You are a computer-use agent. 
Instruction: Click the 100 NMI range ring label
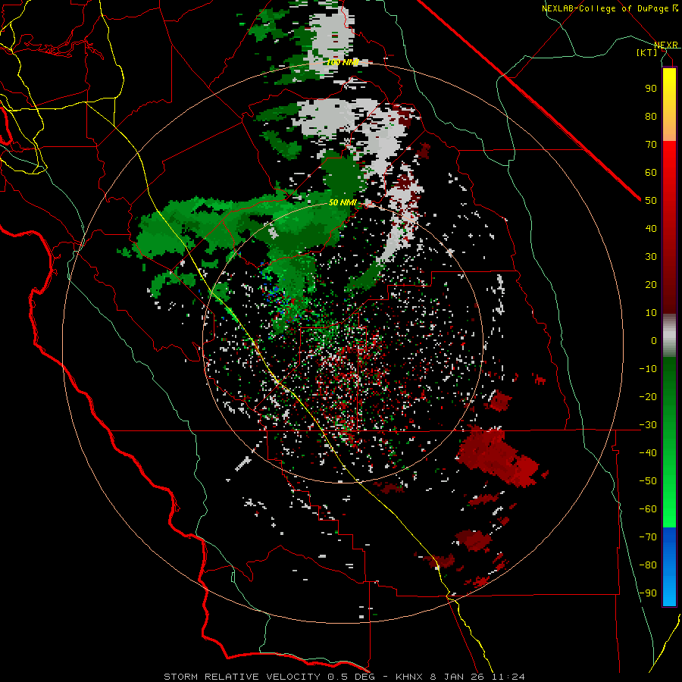click(x=343, y=63)
